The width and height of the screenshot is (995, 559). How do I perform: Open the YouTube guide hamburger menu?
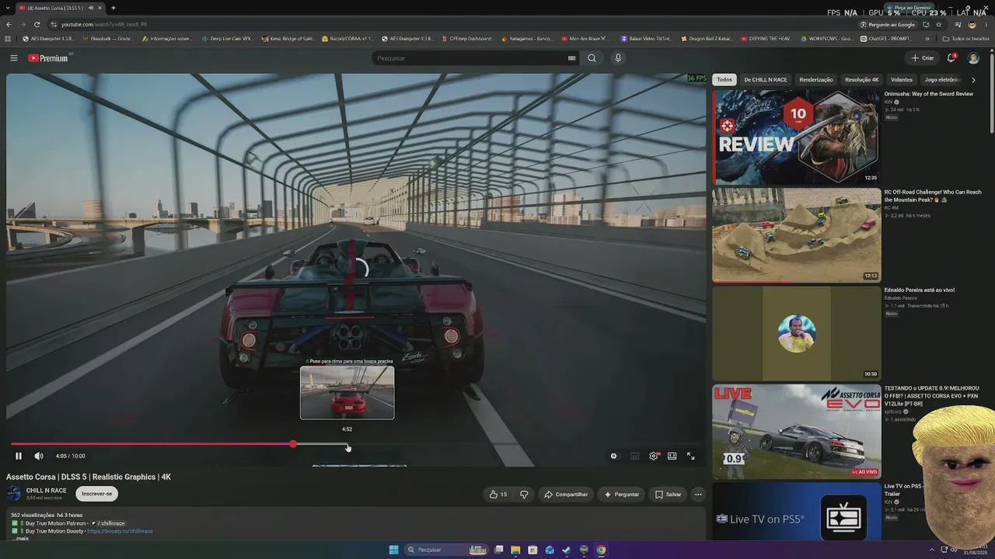pyautogui.click(x=13, y=57)
